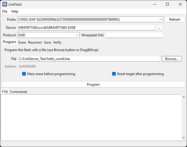Open device browse ellipsis button
The image size is (187, 147).
pyautogui.click(x=159, y=28)
